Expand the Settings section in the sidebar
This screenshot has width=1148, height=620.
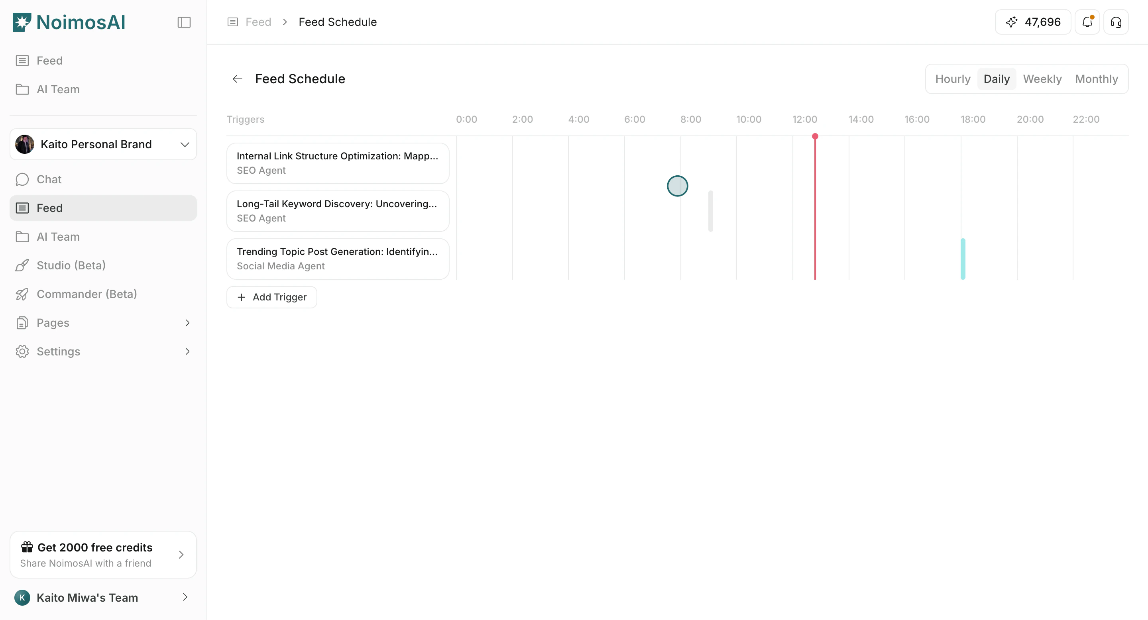tap(103, 351)
